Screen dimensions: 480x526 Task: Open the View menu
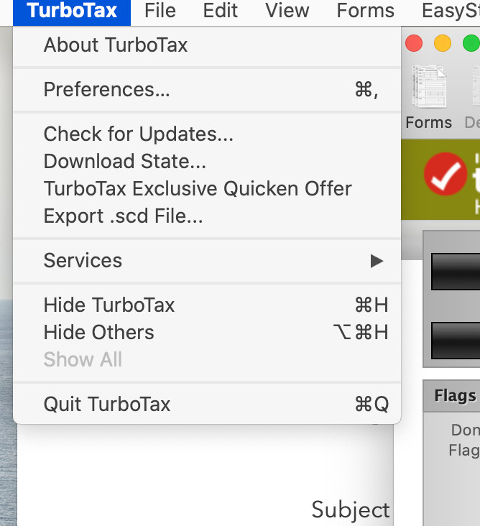pyautogui.click(x=287, y=11)
